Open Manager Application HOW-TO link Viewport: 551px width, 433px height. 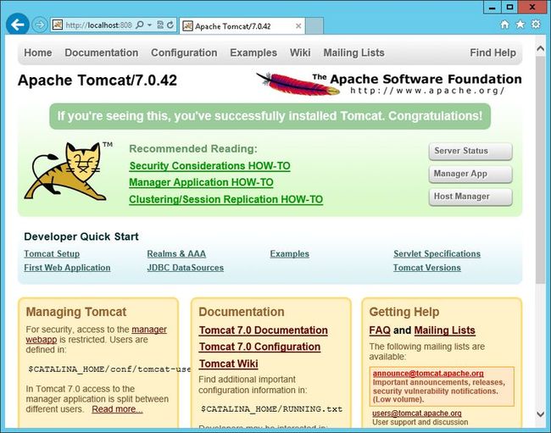click(x=201, y=183)
